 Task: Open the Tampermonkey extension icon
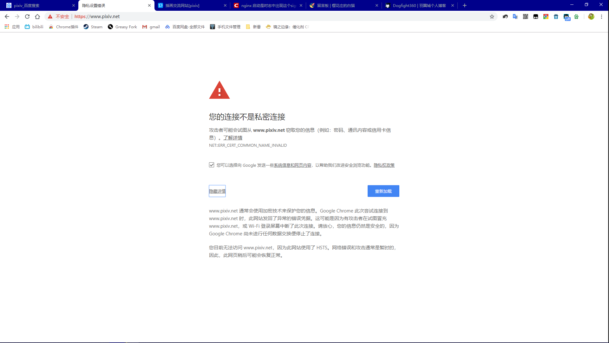536,17
